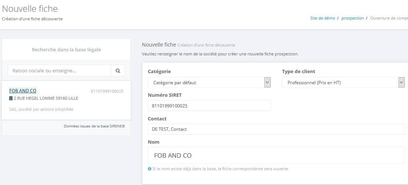Click the Veuillez renseigner le nom instruction text

[220, 54]
